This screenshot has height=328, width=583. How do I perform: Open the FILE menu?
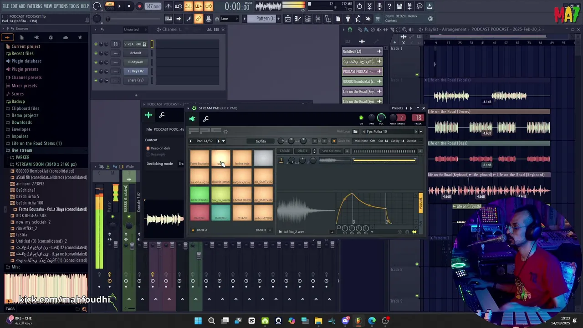click(x=5, y=6)
